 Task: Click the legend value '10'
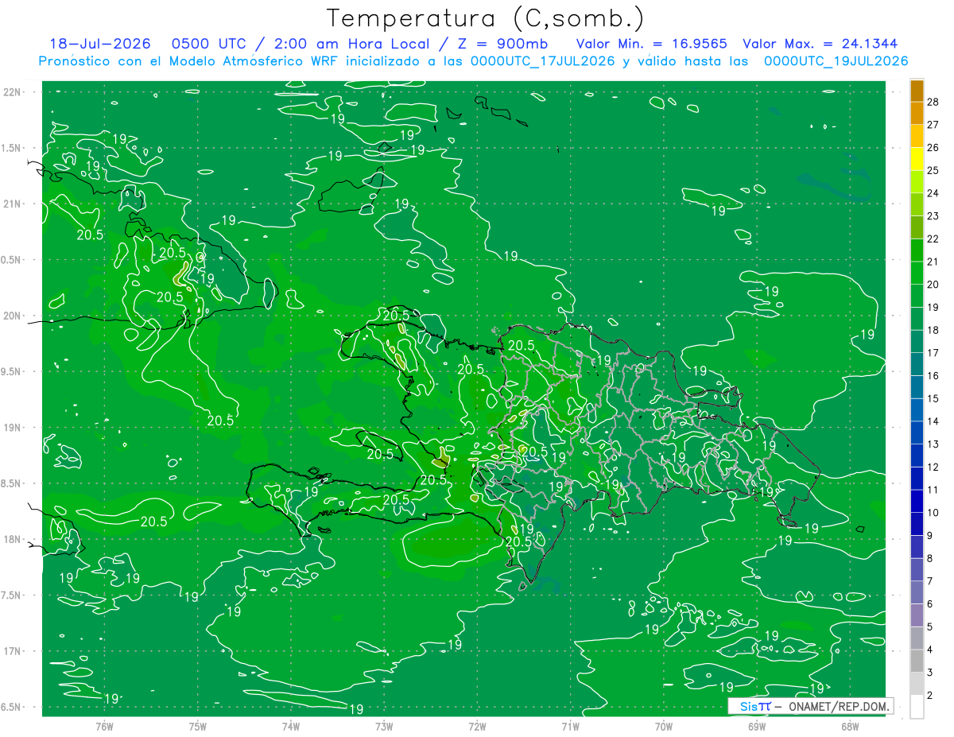(934, 513)
